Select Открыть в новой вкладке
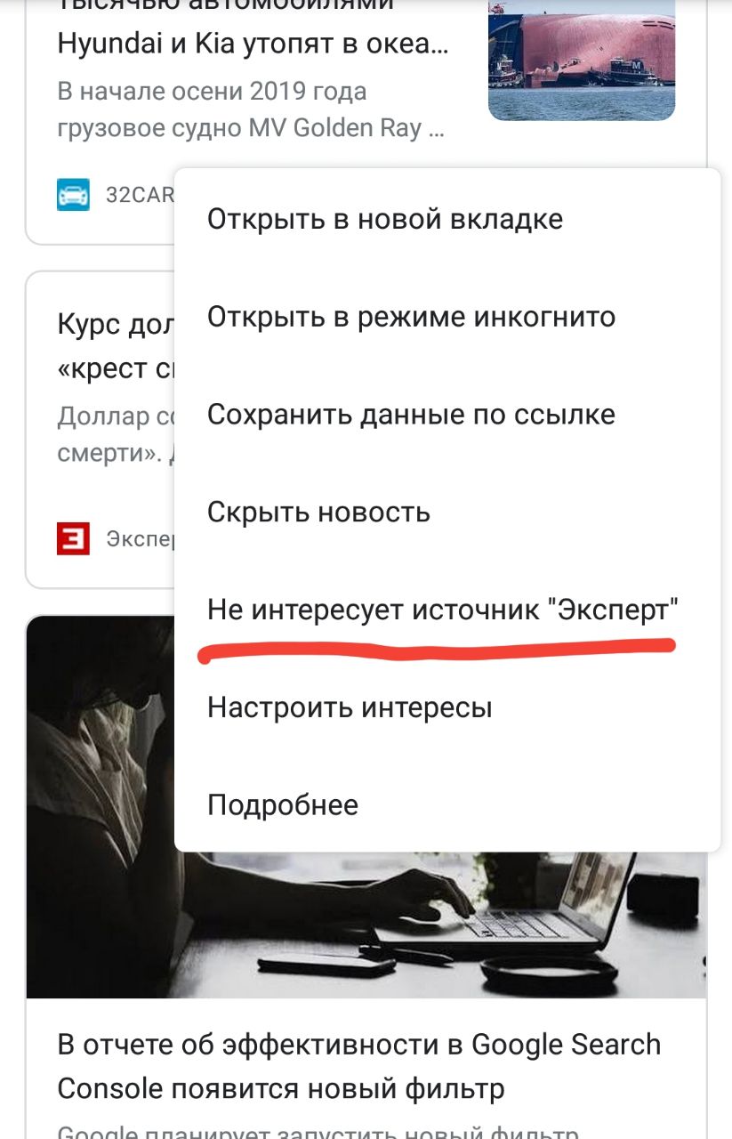This screenshot has width=732, height=1139. point(385,219)
